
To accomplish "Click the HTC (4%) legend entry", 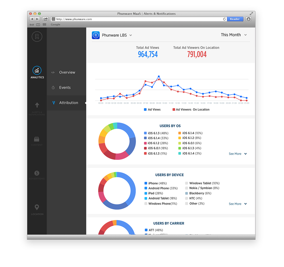I will point(194,198).
